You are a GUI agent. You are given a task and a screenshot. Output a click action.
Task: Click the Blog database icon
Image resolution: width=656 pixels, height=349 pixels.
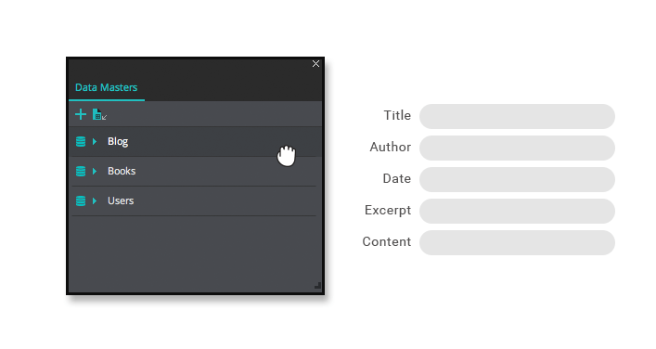81,141
